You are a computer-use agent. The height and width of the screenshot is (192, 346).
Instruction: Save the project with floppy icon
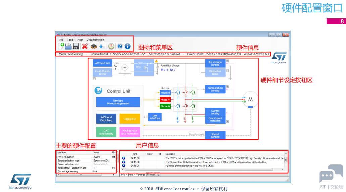pos(76,46)
